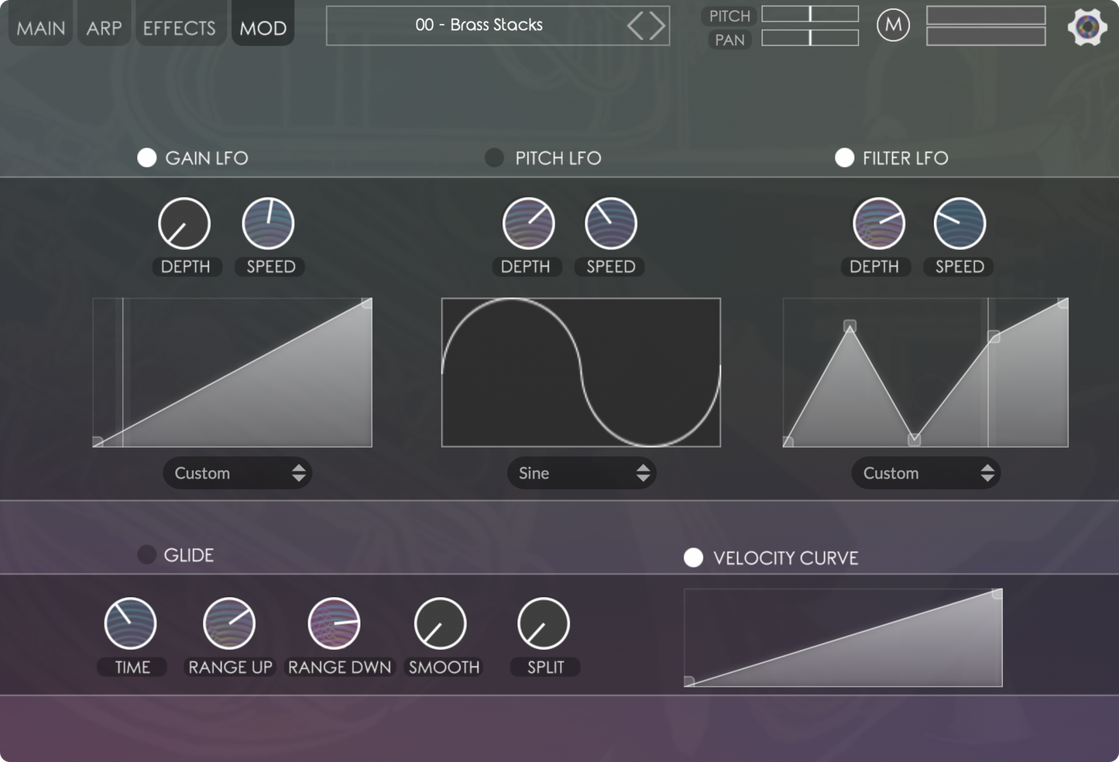This screenshot has height=762, width=1119.
Task: Go to the next preset arrow
Action: point(657,26)
